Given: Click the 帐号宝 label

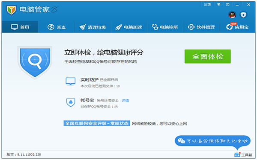Looking at the screenshot, I should [87, 100].
